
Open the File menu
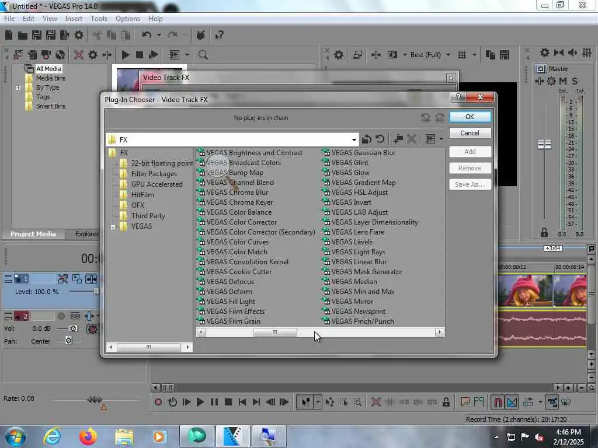9,18
